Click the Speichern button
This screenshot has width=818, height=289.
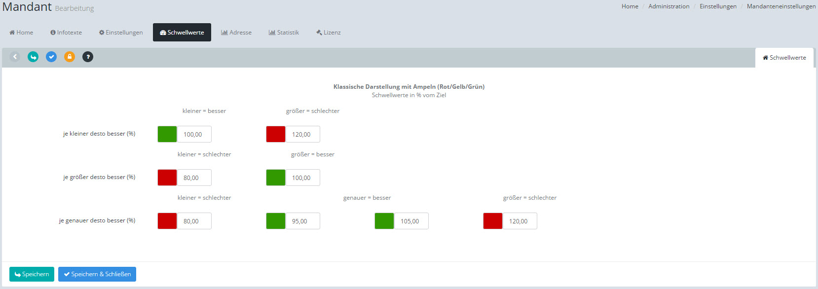[x=32, y=274]
